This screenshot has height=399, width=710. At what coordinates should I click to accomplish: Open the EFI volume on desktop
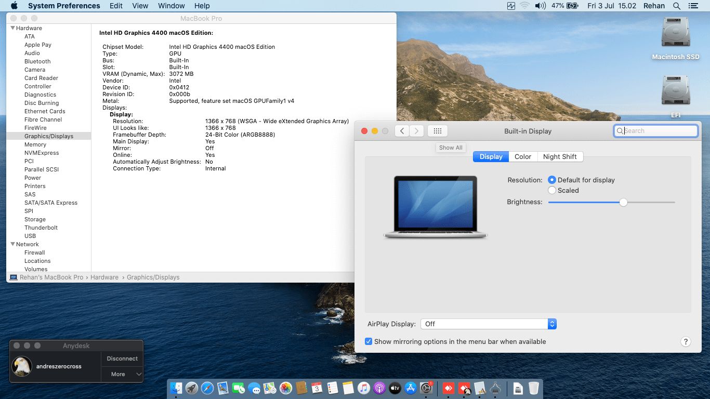pyautogui.click(x=675, y=92)
